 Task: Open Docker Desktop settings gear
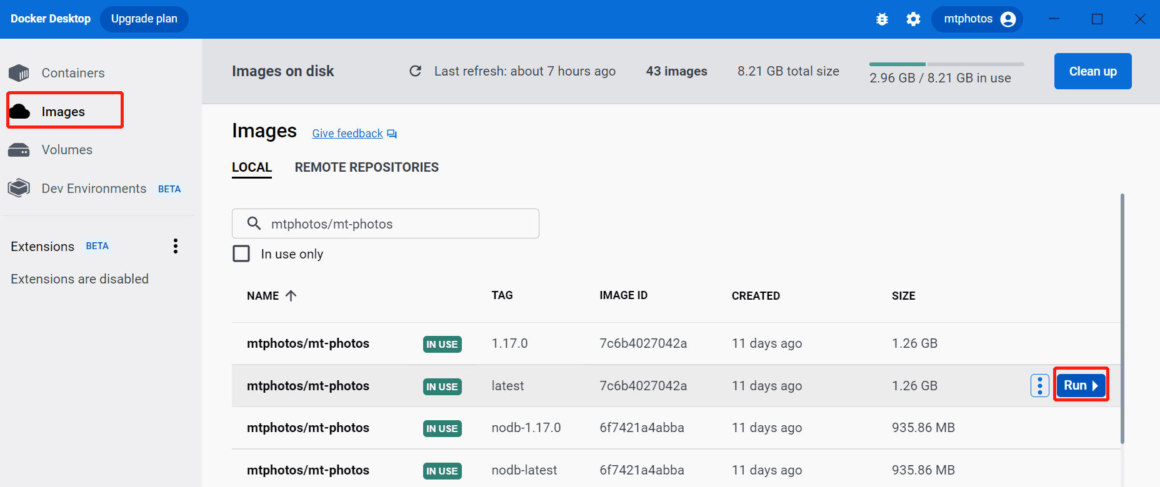[x=913, y=19]
